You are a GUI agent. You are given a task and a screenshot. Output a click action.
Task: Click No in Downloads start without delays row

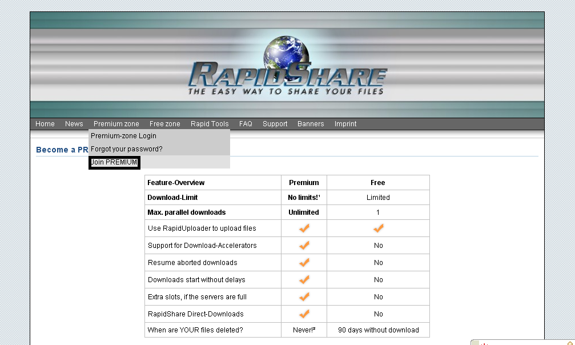coord(379,280)
